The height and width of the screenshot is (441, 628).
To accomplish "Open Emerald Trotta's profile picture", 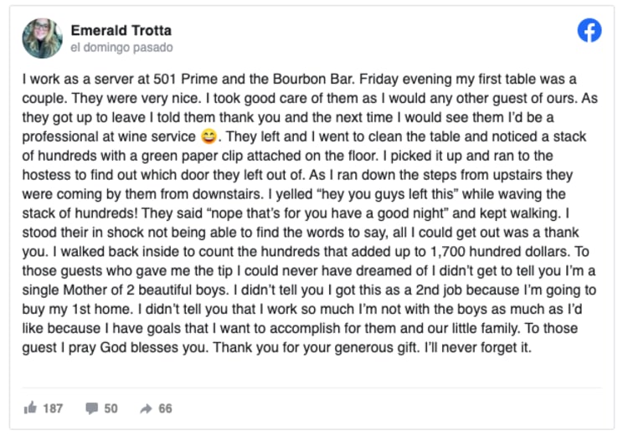I will (x=42, y=38).
